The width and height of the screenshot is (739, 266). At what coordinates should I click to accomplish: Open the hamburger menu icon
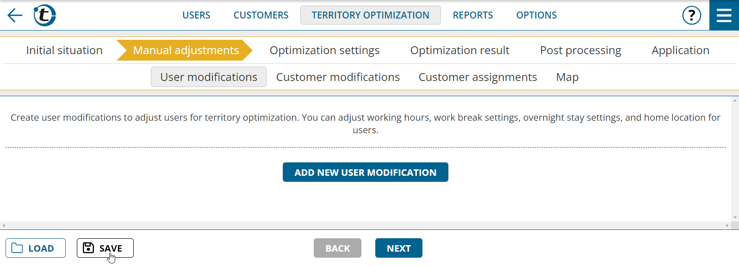point(724,15)
